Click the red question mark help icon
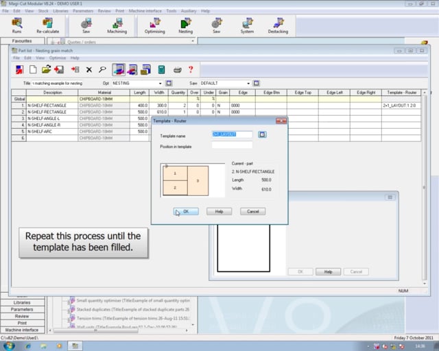 pos(191,69)
